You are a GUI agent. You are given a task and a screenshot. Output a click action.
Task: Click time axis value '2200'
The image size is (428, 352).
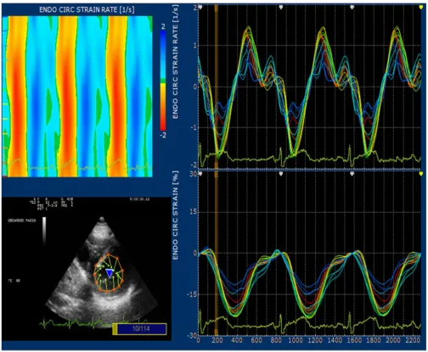pos(412,340)
